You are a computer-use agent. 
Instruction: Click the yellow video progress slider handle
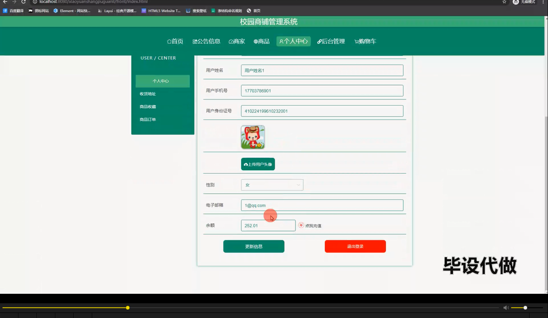point(128,308)
